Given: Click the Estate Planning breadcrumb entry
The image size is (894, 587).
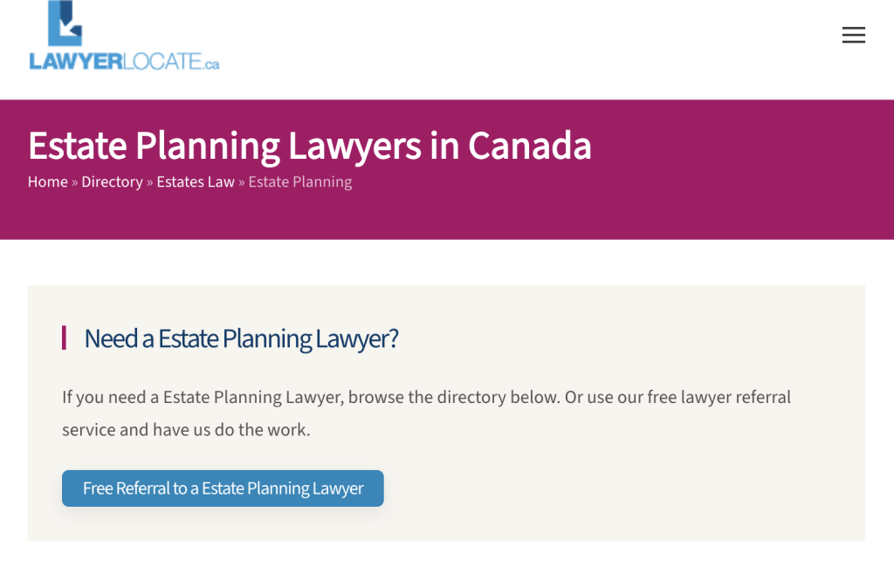Looking at the screenshot, I should [299, 181].
